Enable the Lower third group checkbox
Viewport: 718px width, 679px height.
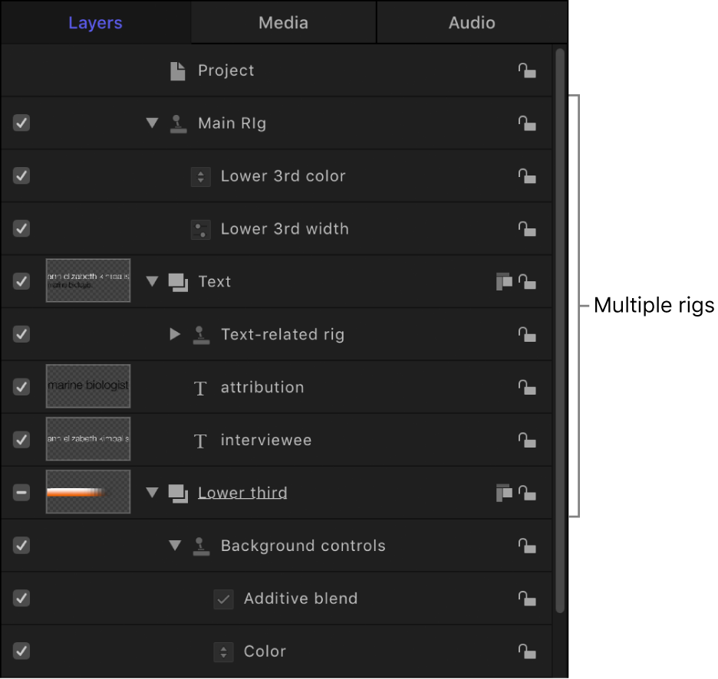(x=21, y=493)
